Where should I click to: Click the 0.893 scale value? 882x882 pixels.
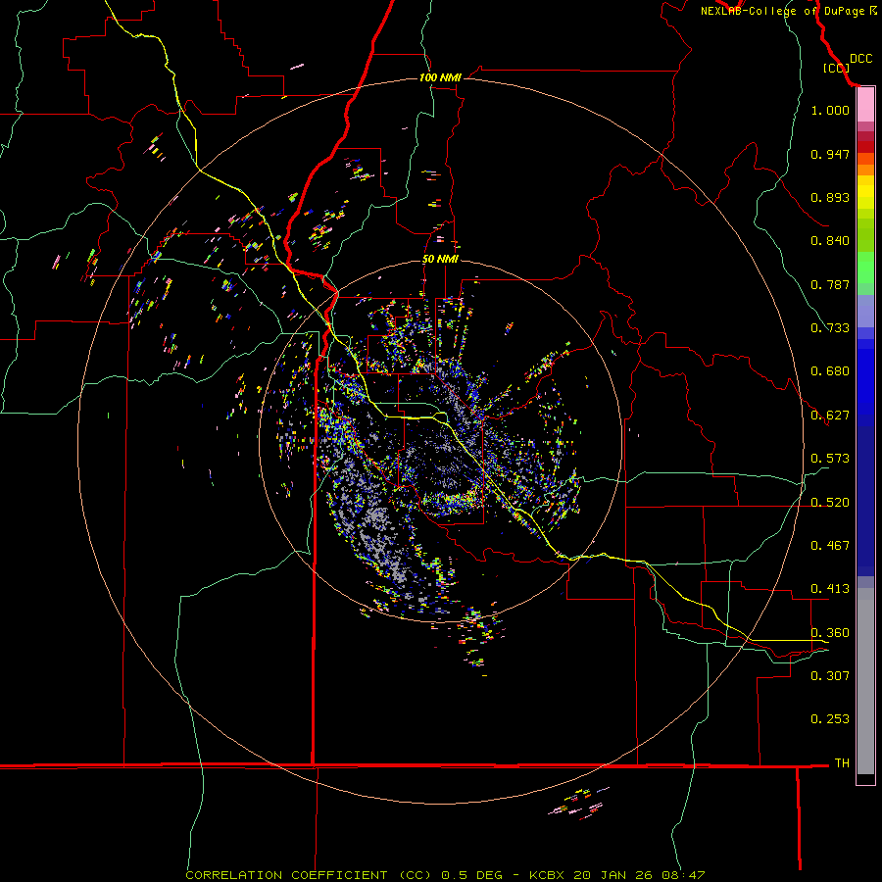(x=830, y=197)
